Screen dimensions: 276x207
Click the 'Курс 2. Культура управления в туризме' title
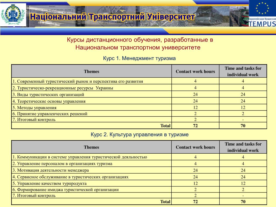click(140, 135)
